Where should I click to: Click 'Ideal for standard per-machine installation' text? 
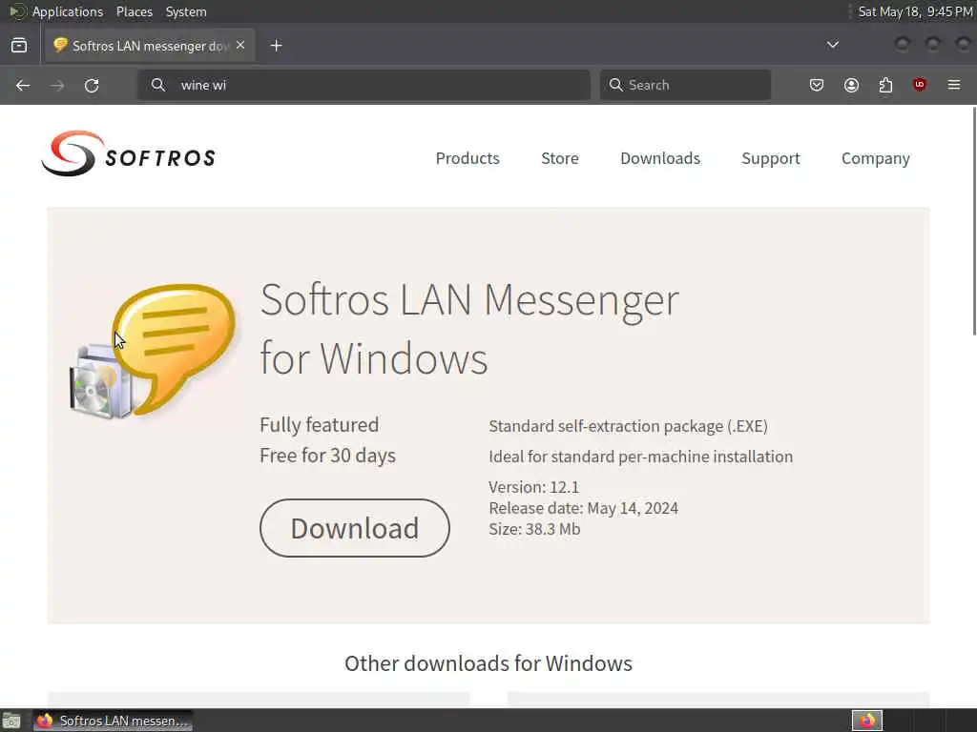click(640, 457)
